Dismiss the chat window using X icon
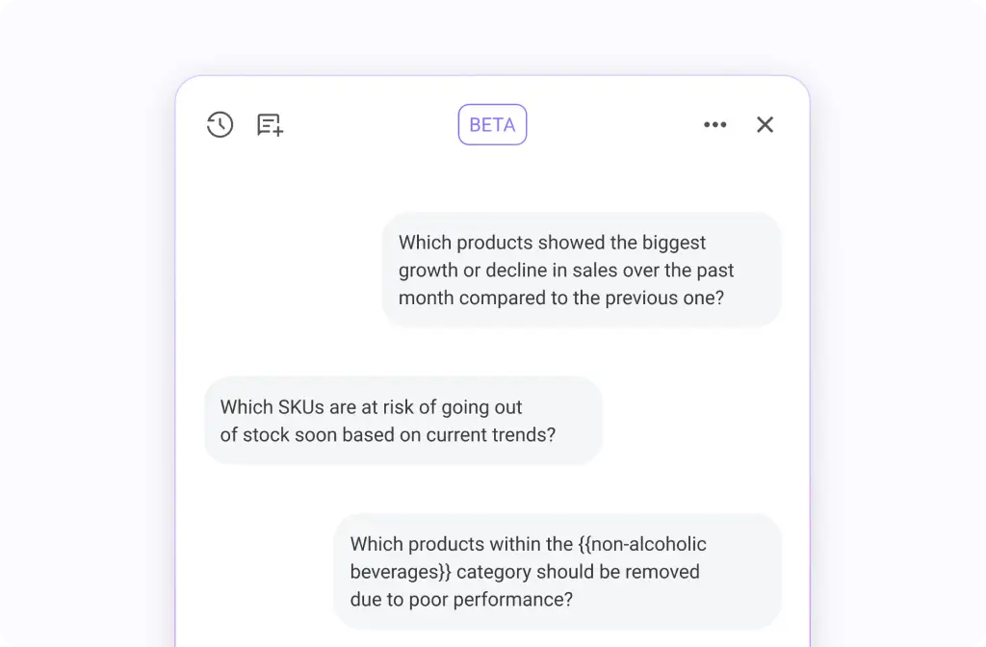The height and width of the screenshot is (647, 986). point(765,124)
